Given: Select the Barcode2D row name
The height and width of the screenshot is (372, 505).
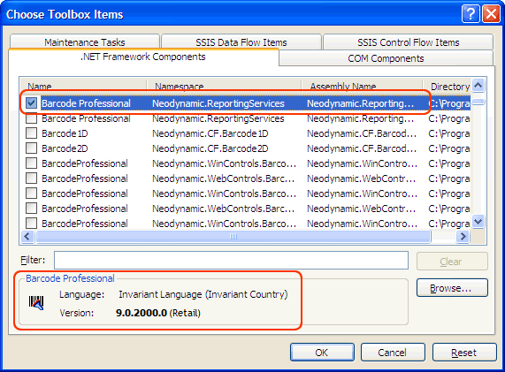Looking at the screenshot, I should click(x=65, y=148).
